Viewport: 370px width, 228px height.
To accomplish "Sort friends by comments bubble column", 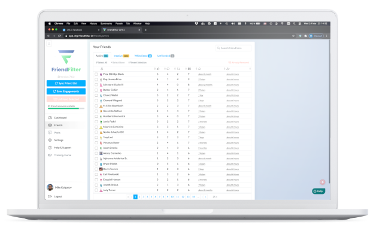I will pyautogui.click(x=168, y=69).
